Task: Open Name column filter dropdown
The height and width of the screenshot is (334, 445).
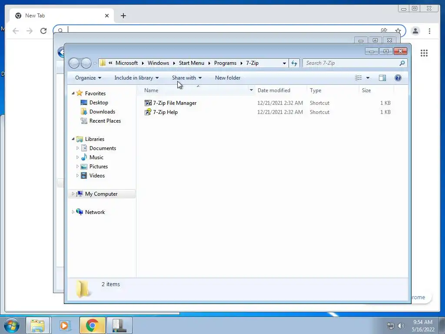Action: coord(251,90)
